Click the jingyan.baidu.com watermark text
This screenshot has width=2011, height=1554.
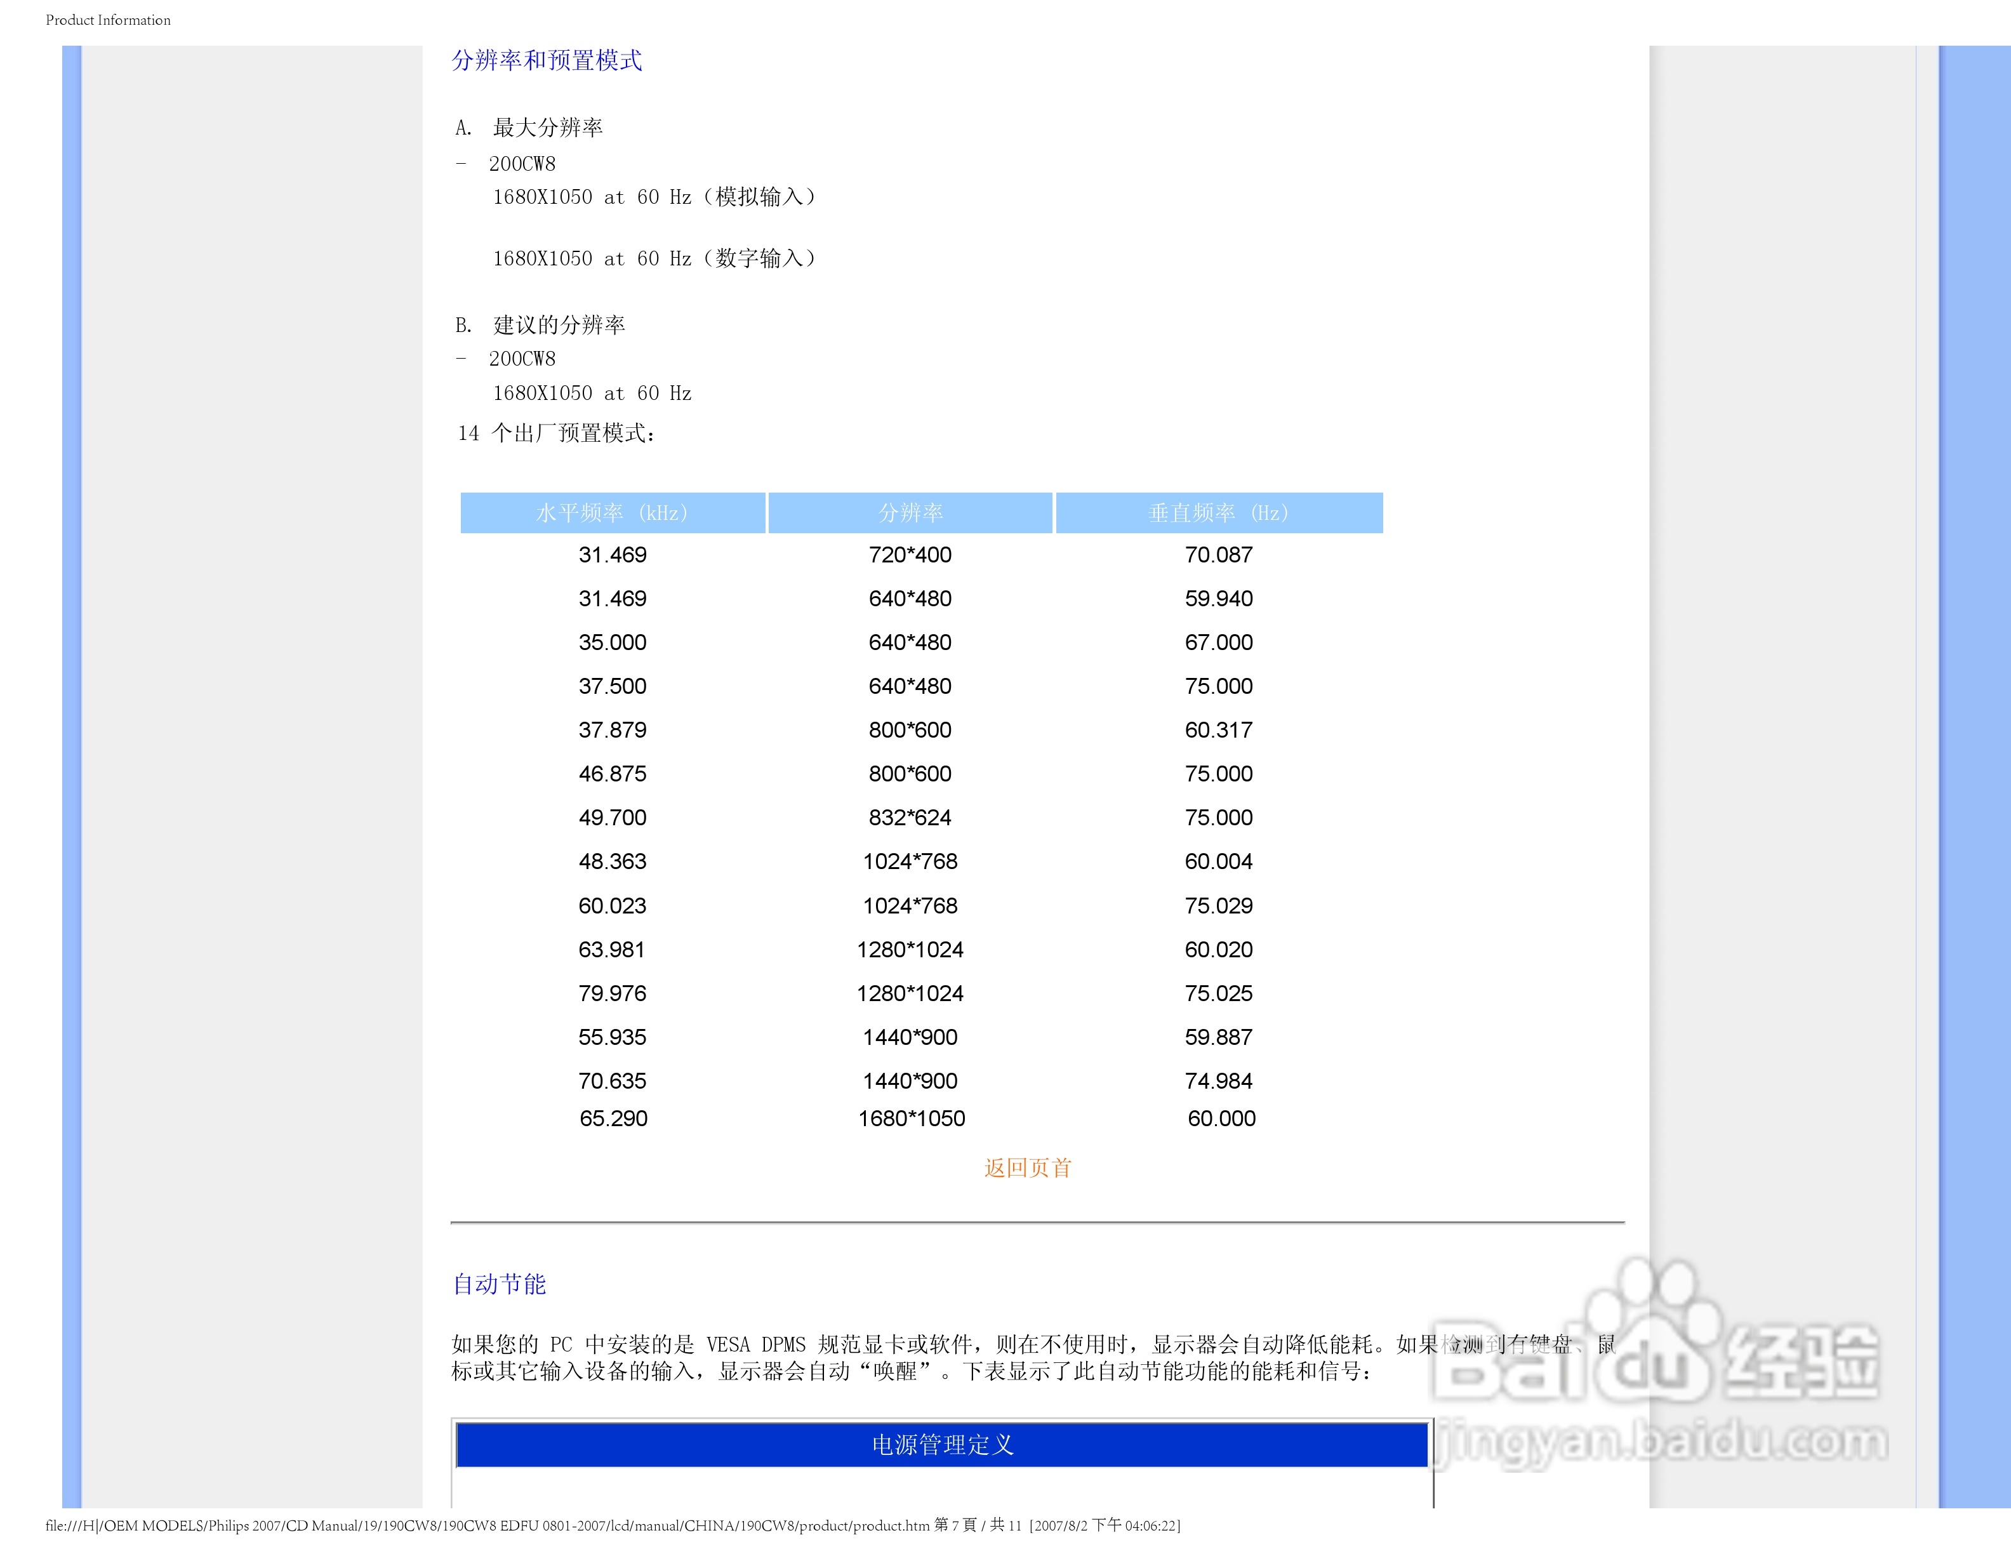pos(1662,1442)
